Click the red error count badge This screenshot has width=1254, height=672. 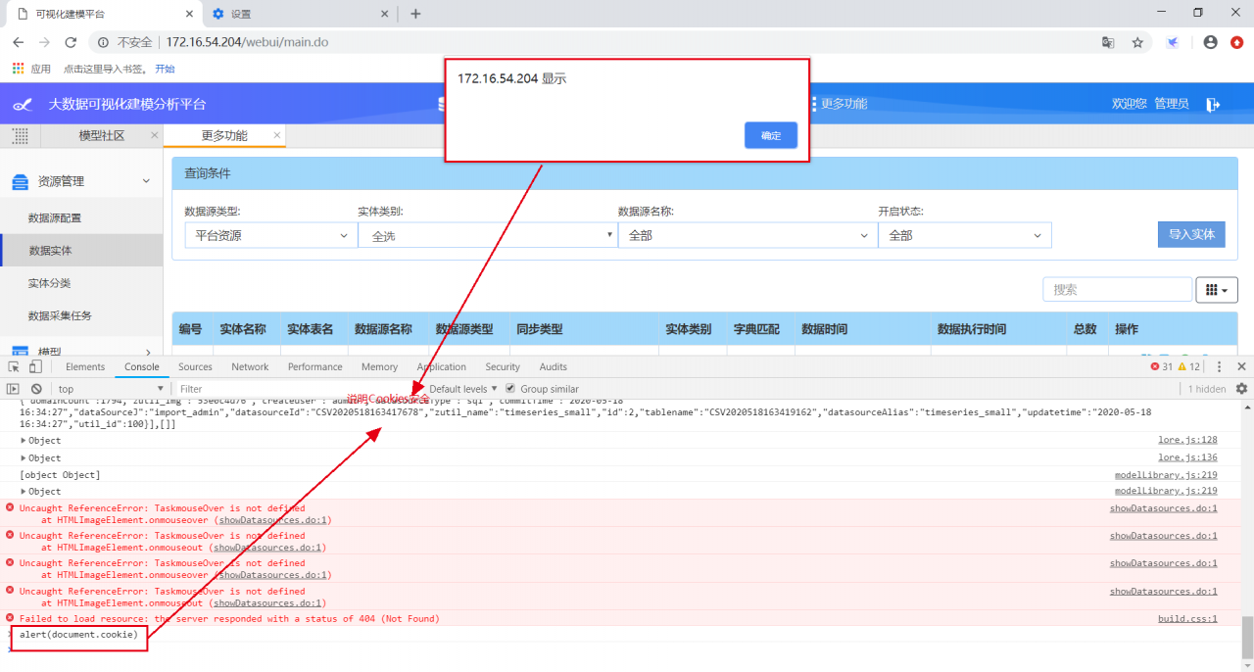click(1161, 366)
